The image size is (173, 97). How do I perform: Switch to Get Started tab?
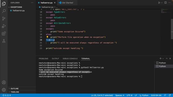point(67,3)
